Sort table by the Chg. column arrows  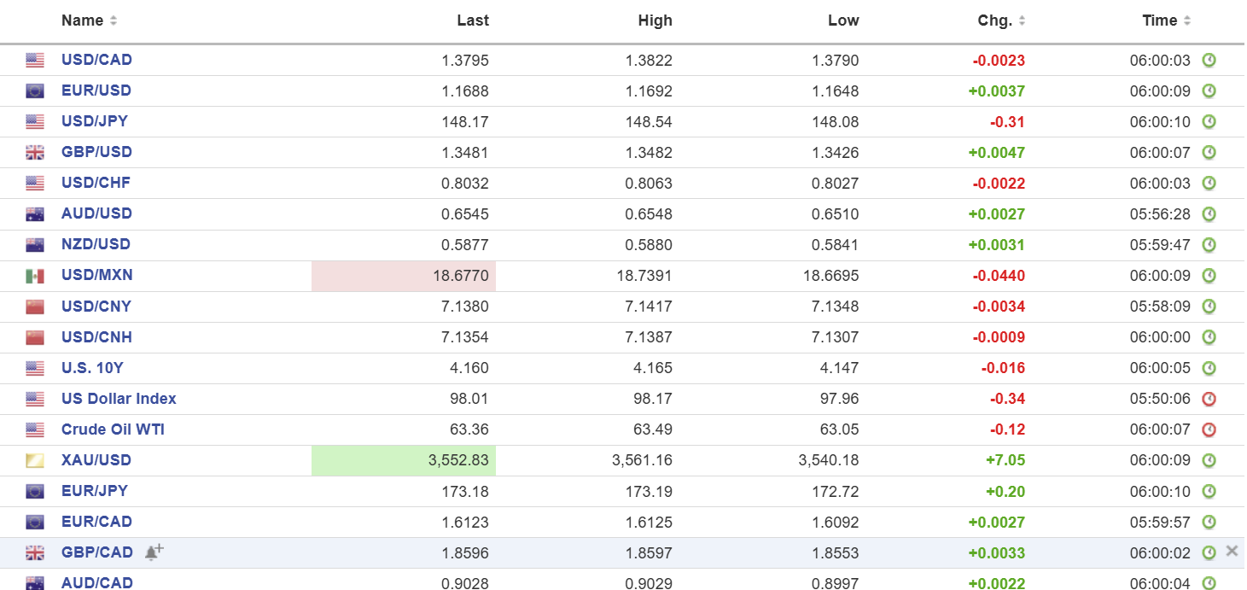[1022, 20]
